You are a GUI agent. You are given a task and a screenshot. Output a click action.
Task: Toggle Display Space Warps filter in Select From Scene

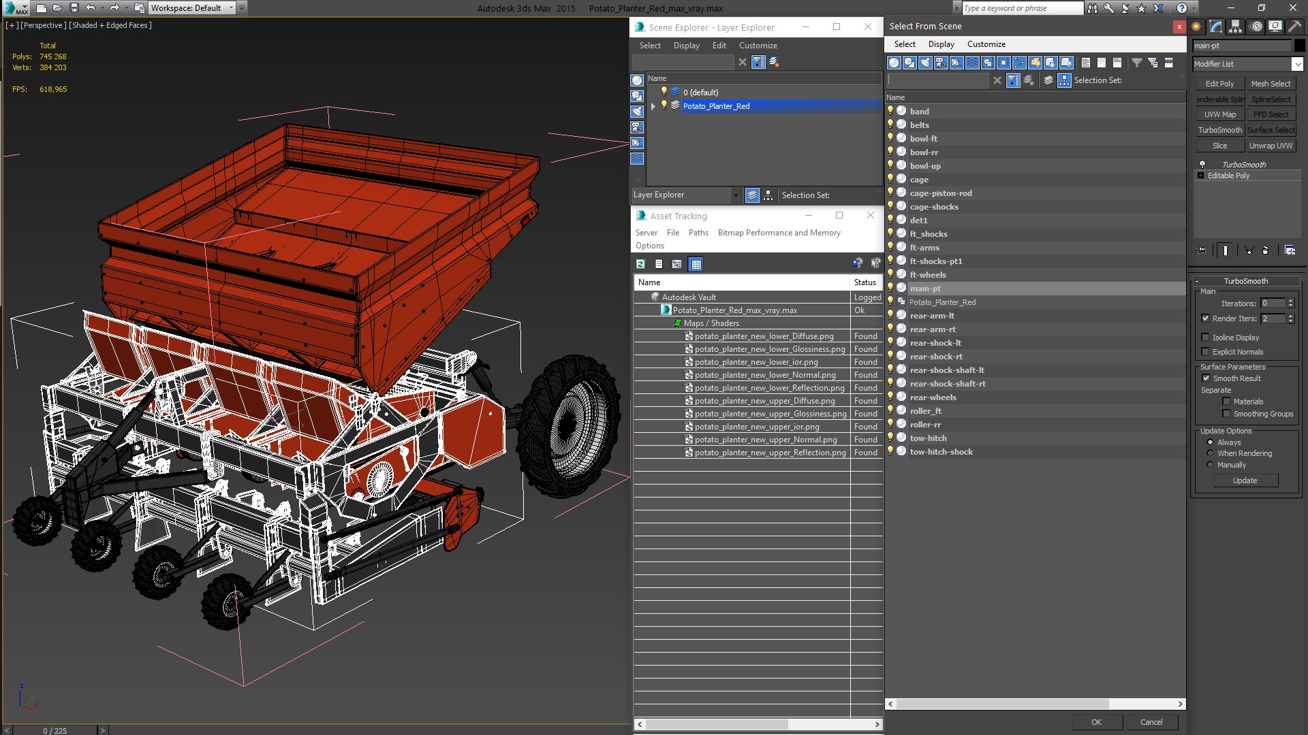click(x=972, y=63)
